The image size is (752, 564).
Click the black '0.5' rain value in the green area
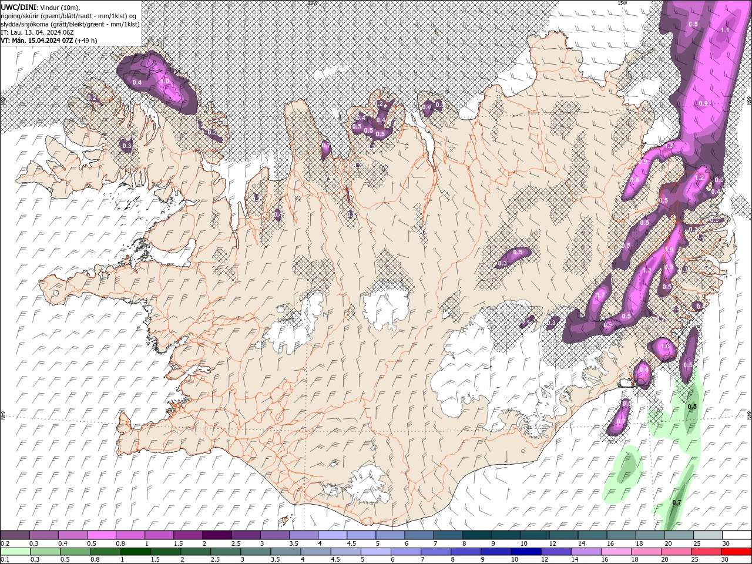(x=692, y=407)
